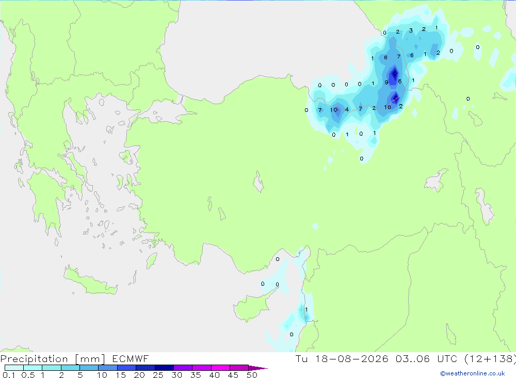Screen dimensions: 516x378
Task: Click the "ECMWF" model label
Action: click(x=131, y=358)
